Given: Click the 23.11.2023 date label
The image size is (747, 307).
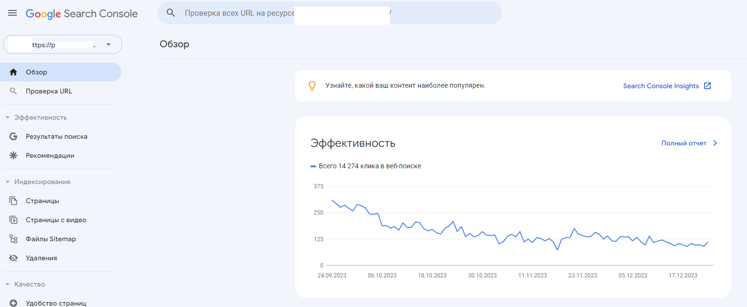Looking at the screenshot, I should [x=583, y=276].
